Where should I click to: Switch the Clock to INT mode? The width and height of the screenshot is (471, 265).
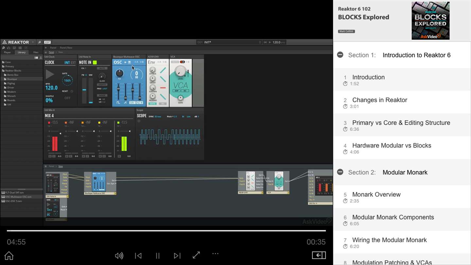67,62
